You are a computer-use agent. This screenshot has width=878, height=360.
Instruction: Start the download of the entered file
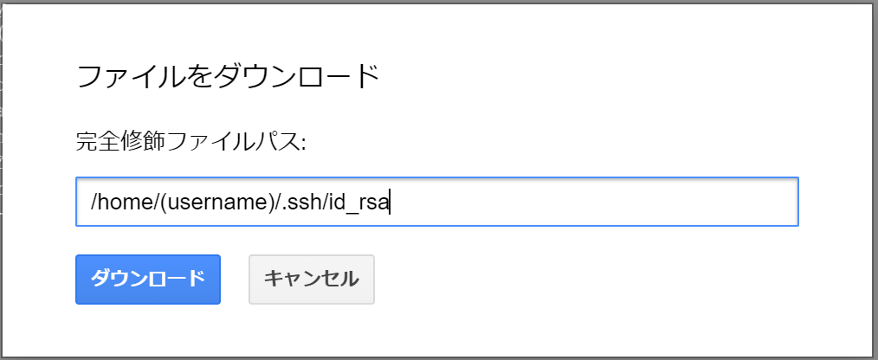point(148,279)
